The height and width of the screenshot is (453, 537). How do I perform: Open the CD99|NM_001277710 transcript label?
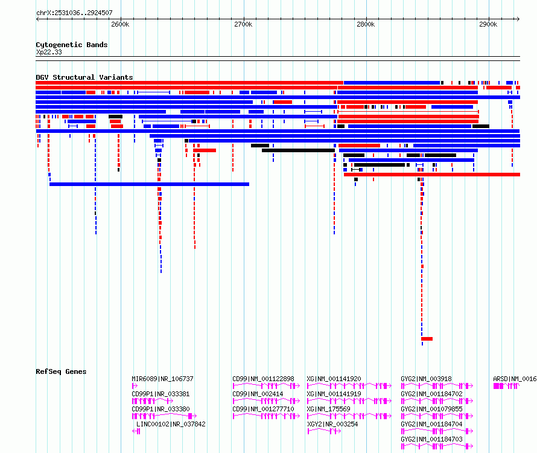pos(263,409)
